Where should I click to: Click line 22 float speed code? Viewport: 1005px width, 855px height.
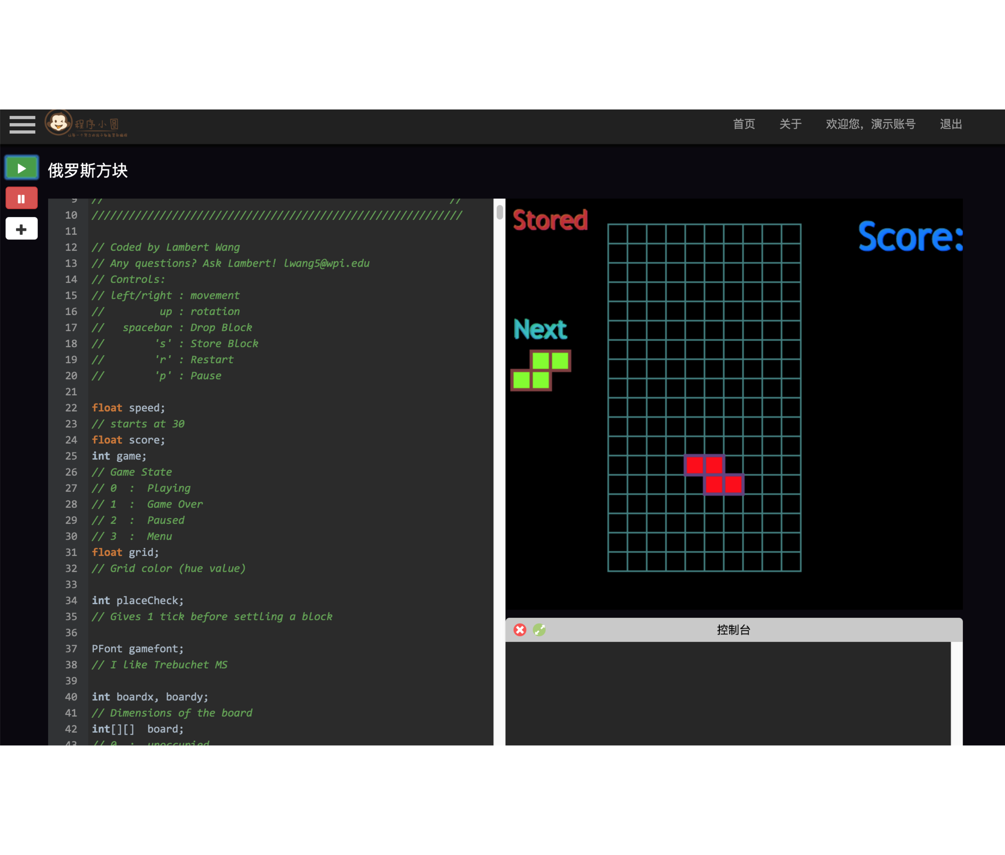click(128, 408)
